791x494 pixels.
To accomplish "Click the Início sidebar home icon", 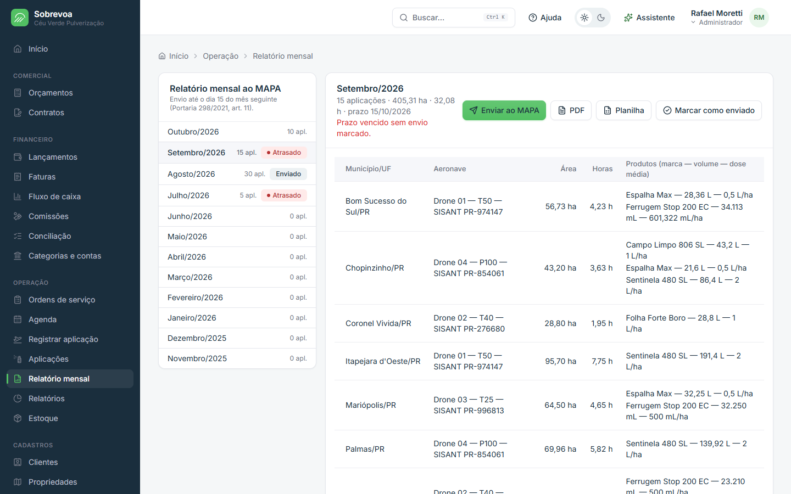I will coord(18,49).
